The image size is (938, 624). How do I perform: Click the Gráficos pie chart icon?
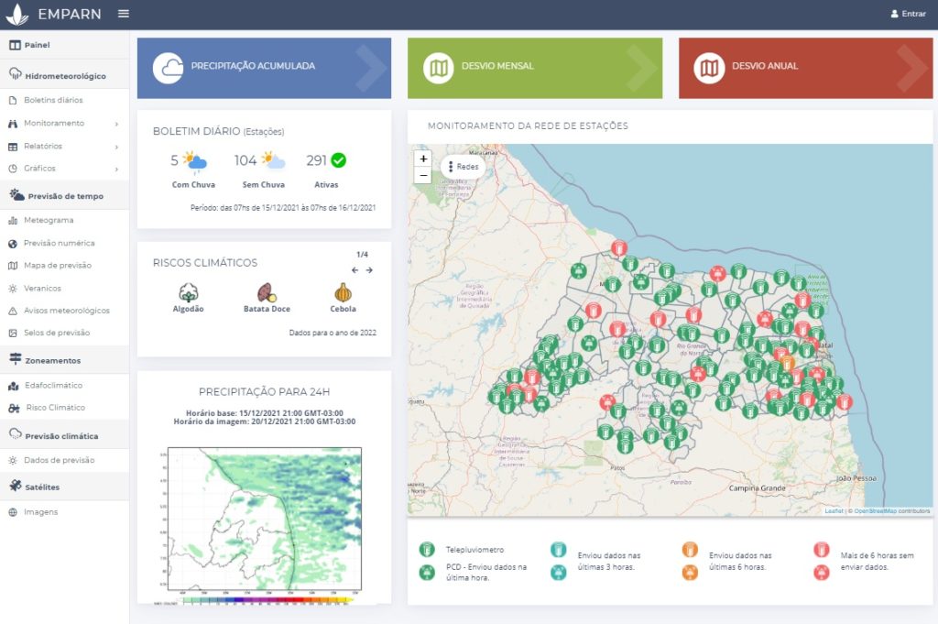click(13, 169)
